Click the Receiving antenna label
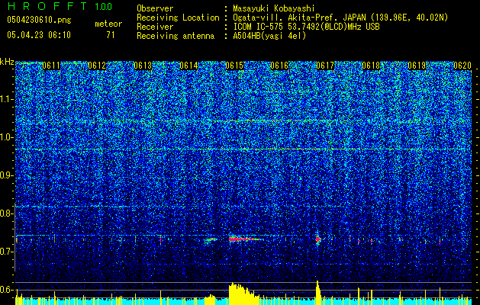The image size is (480, 305). click(176, 36)
